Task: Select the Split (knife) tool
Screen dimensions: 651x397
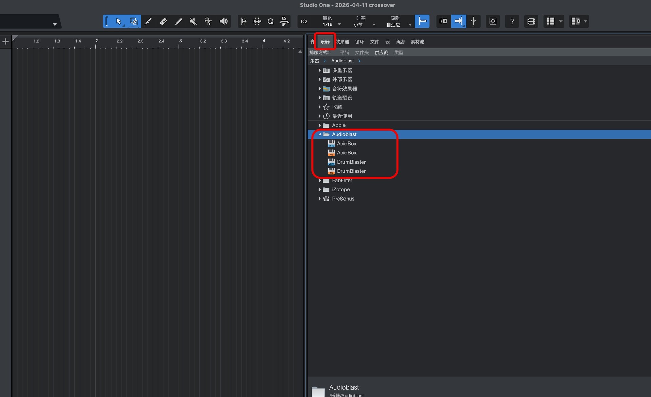Action: pyautogui.click(x=148, y=21)
